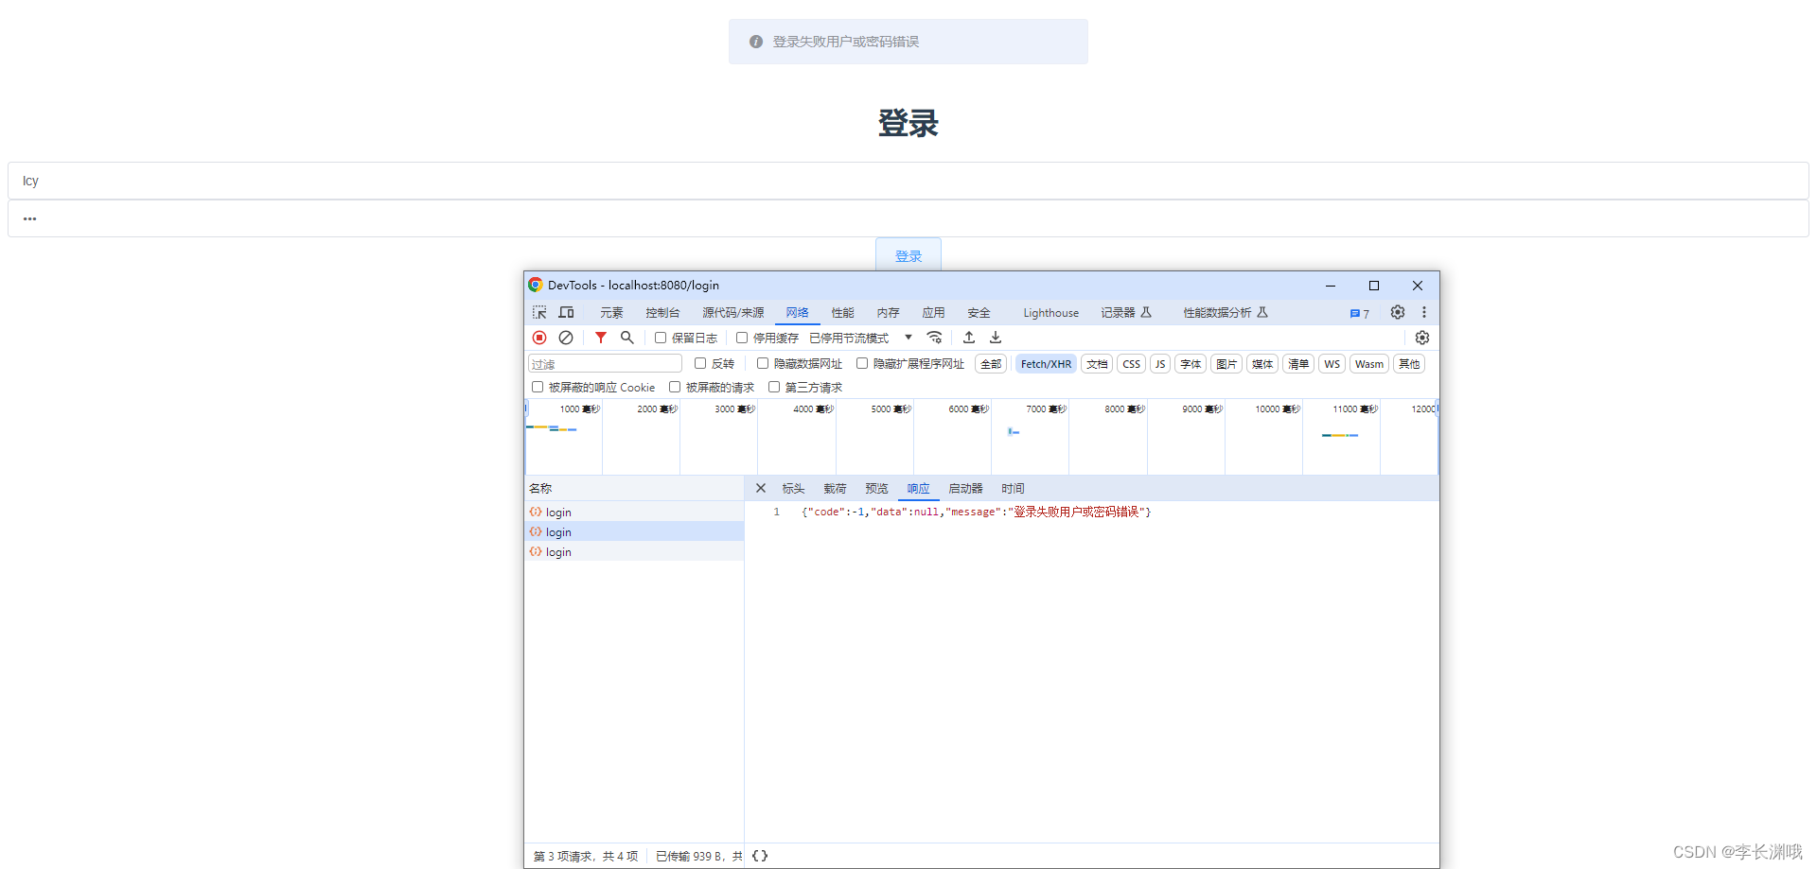Tick the 隐藏数据网址 checkbox
Viewport: 1817px width, 869px height.
pos(763,363)
